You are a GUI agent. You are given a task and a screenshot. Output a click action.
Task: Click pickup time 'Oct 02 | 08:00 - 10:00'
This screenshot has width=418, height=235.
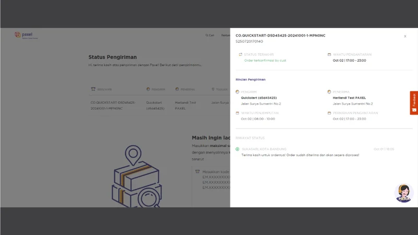[x=258, y=119]
